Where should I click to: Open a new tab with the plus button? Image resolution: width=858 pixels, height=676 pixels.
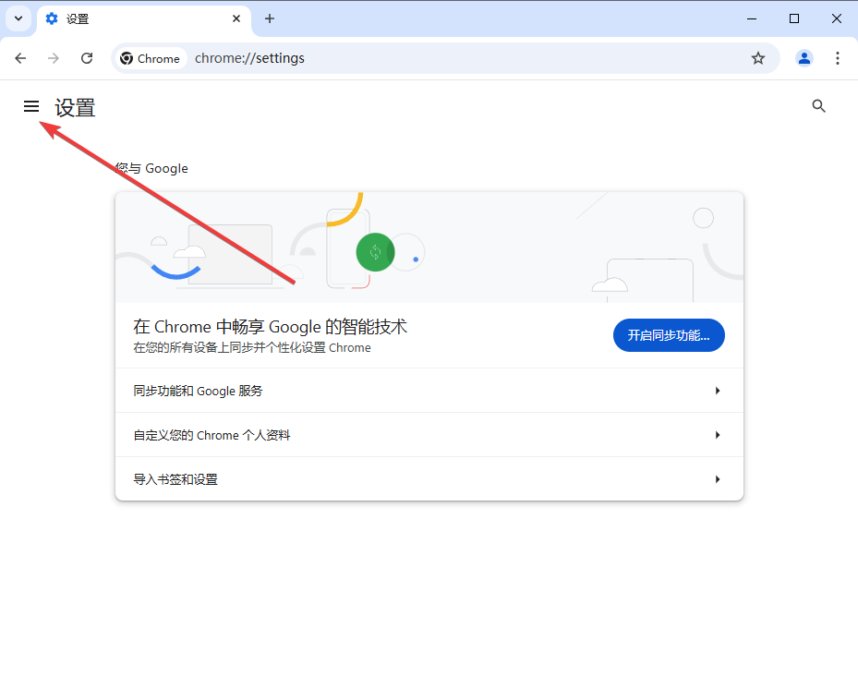tap(269, 18)
